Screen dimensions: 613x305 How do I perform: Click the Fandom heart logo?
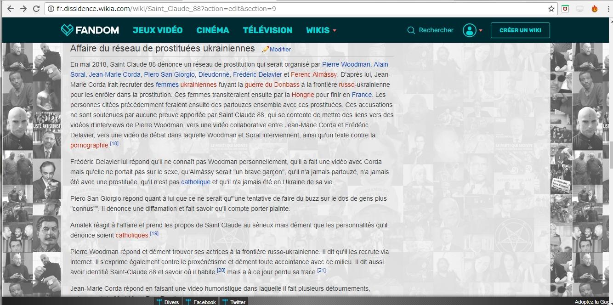tap(67, 30)
